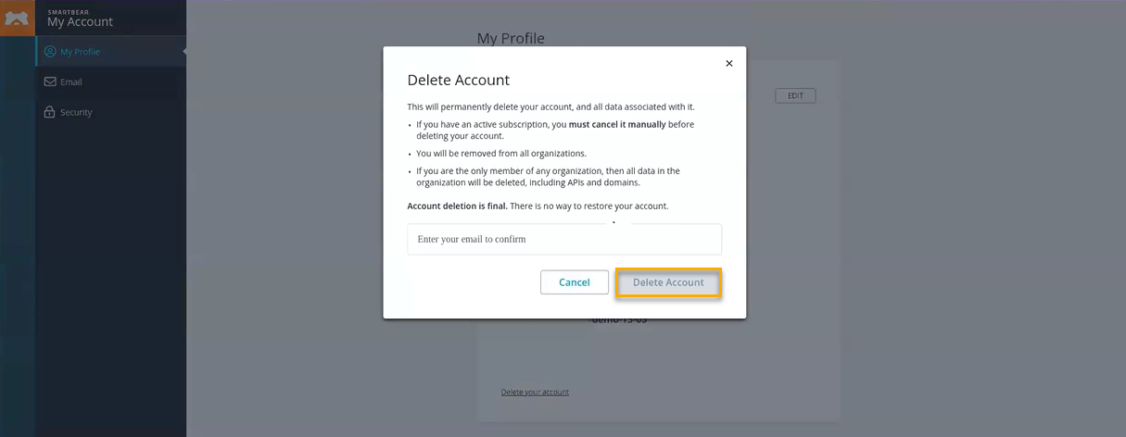Click the My Profile page heading
1126x437 pixels.
(511, 38)
